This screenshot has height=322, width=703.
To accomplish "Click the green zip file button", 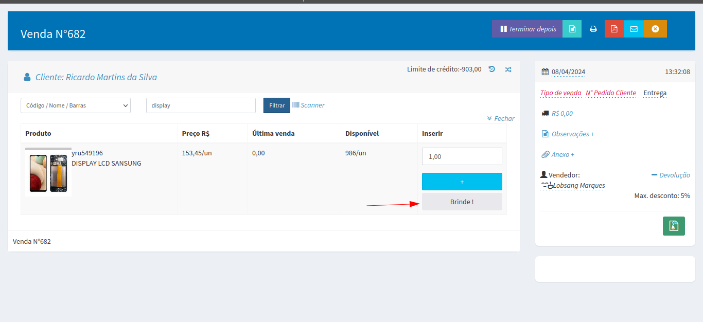I will pyautogui.click(x=674, y=226).
